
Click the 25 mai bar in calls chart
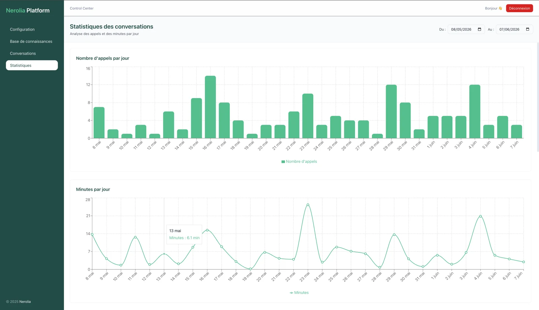pyautogui.click(x=336, y=127)
